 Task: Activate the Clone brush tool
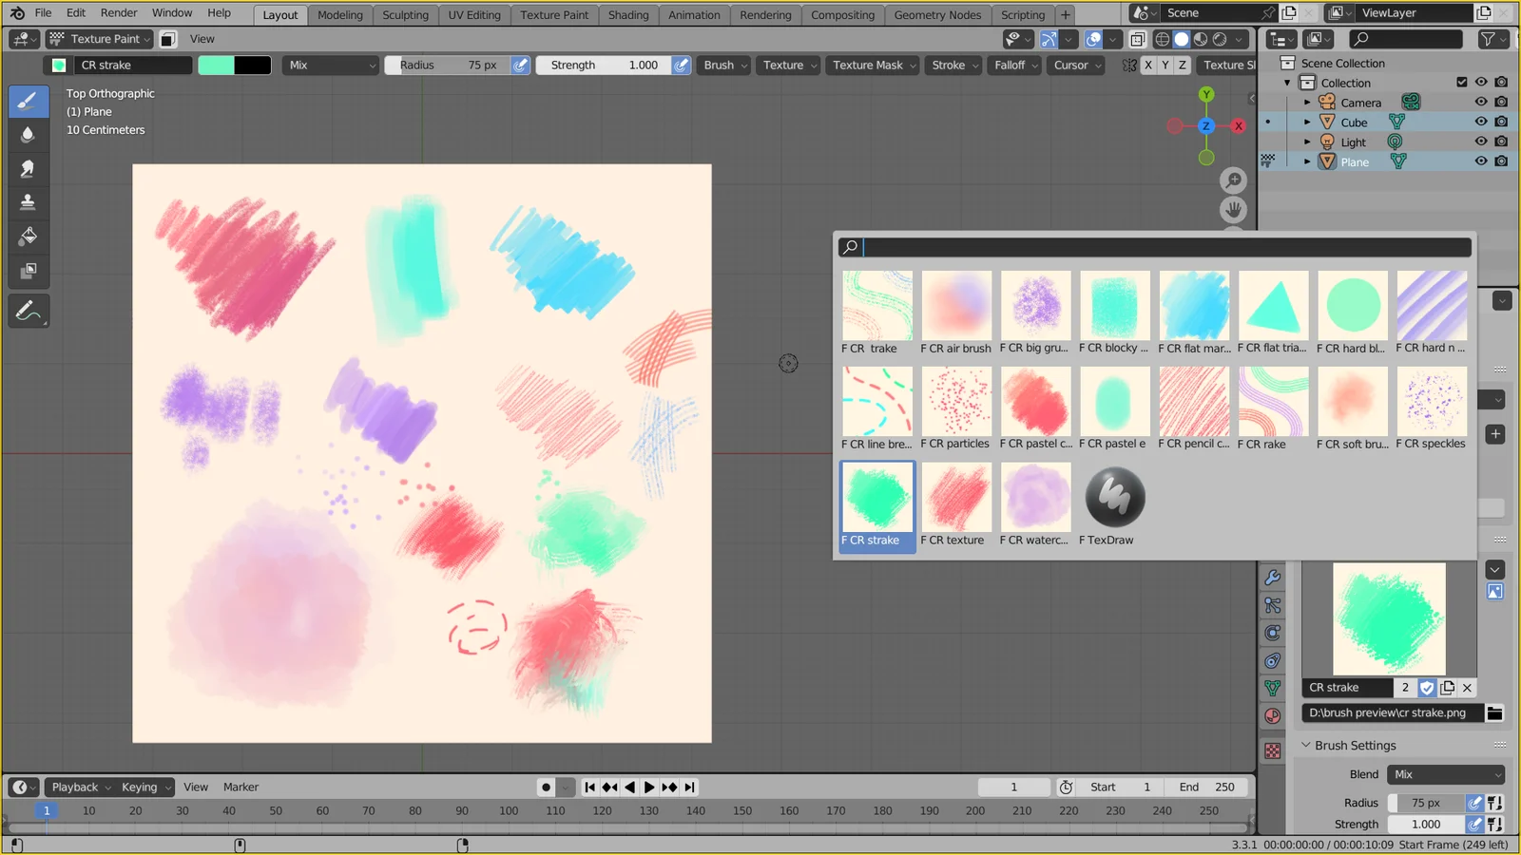coord(29,201)
